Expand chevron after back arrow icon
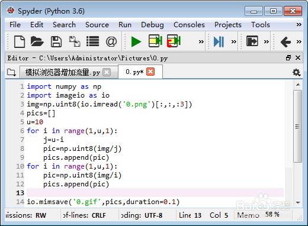Screen dimensions: 308x226 299,41
